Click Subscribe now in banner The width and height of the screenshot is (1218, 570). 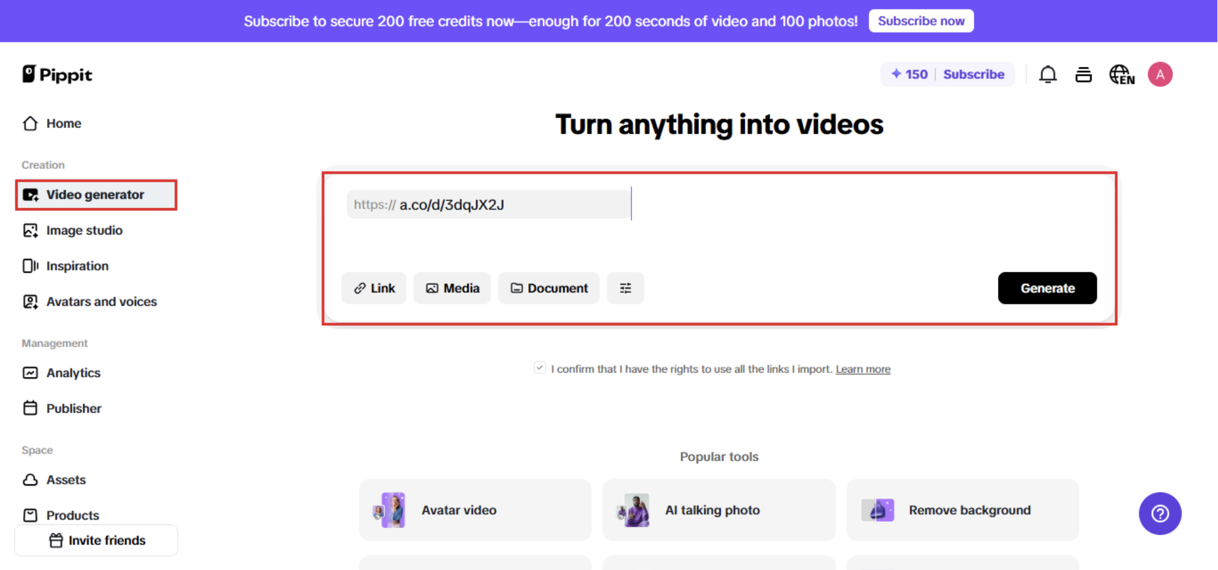point(921,21)
